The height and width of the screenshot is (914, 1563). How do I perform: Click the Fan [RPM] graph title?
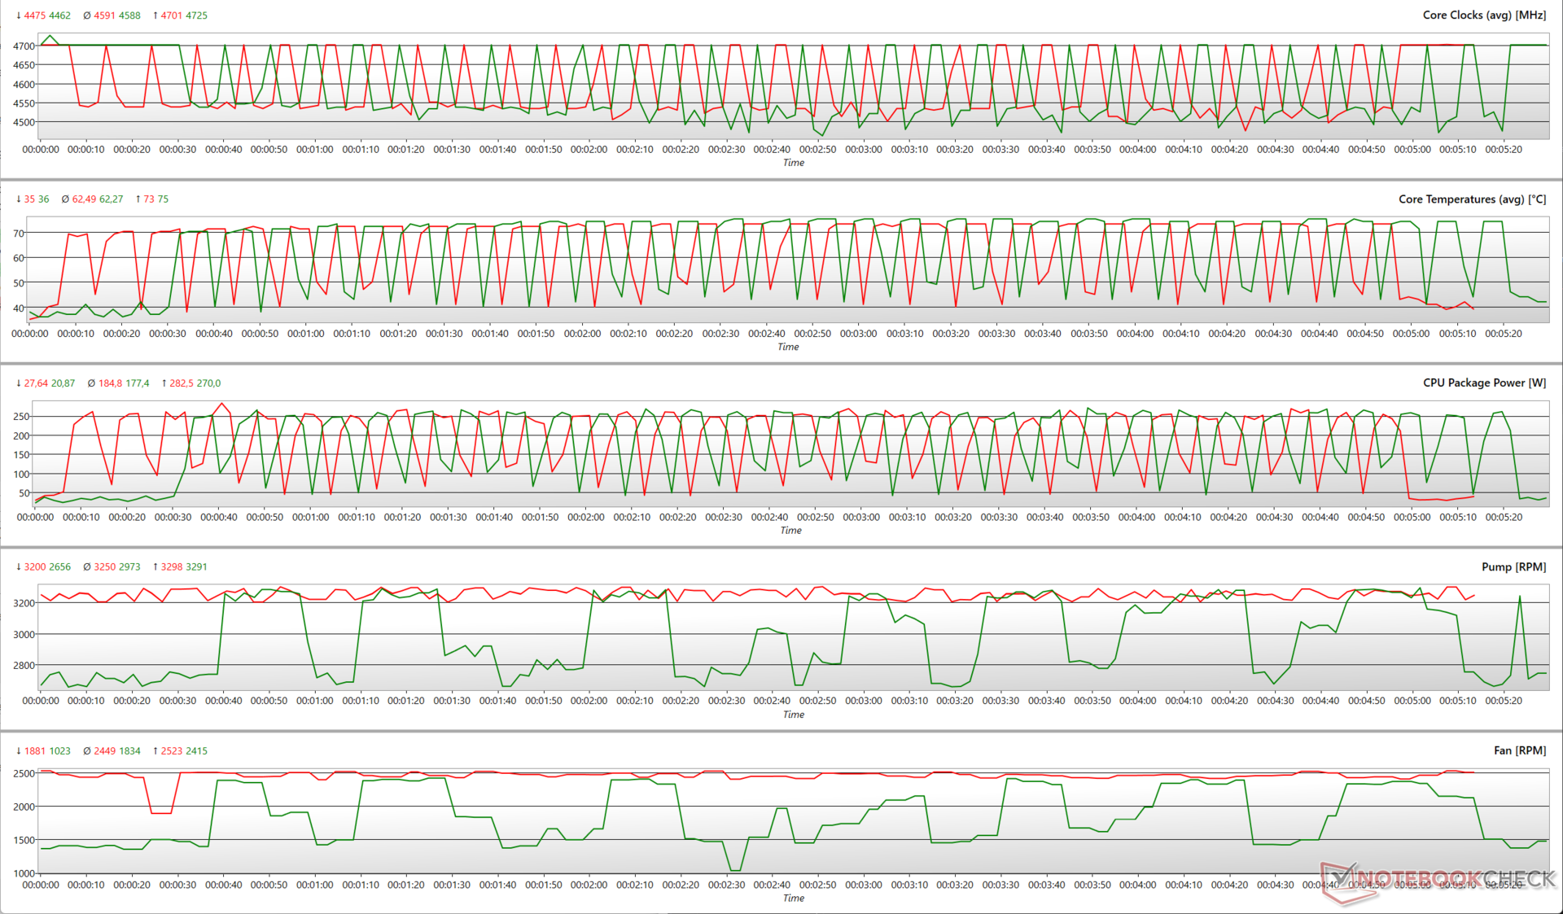[x=1519, y=751]
